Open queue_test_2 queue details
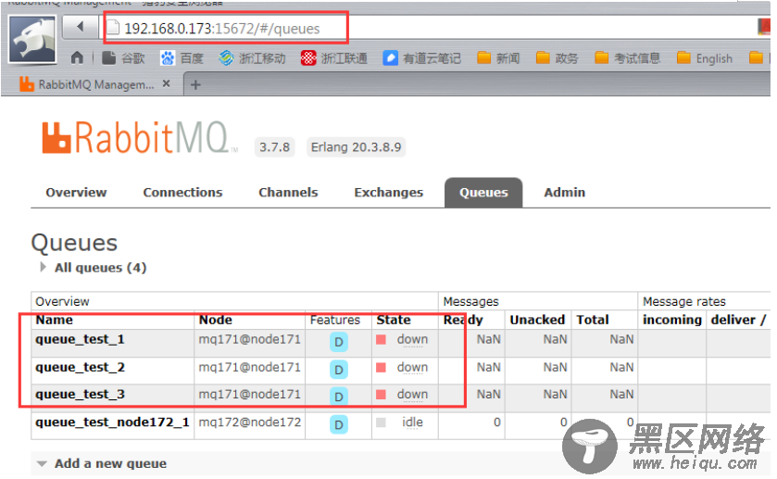 tap(80, 367)
